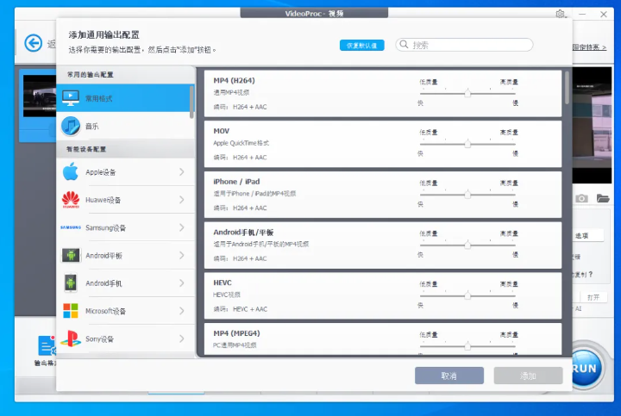
Task: Click the Microsoft logo icon
Action: pyautogui.click(x=71, y=311)
